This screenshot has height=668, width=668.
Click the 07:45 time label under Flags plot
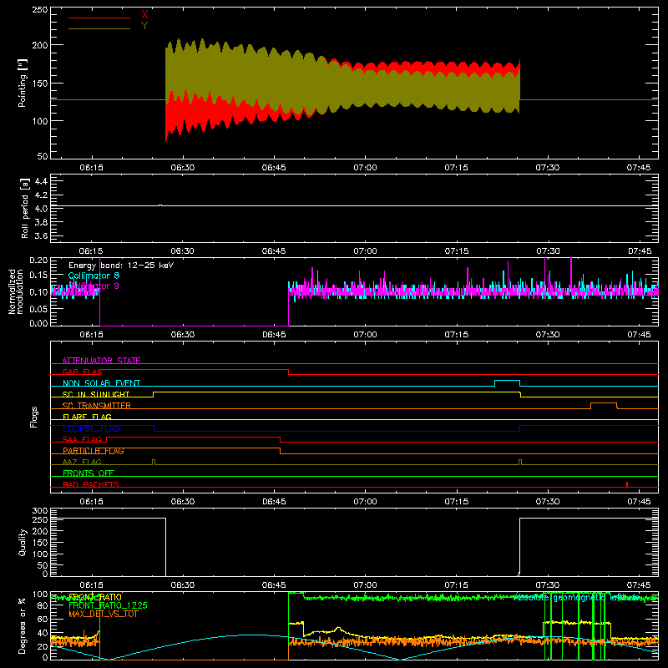[639, 502]
